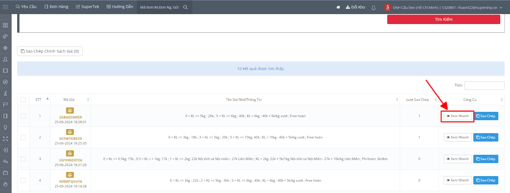Open the Đơn Hàng menu
510x193 pixels.
56,7
